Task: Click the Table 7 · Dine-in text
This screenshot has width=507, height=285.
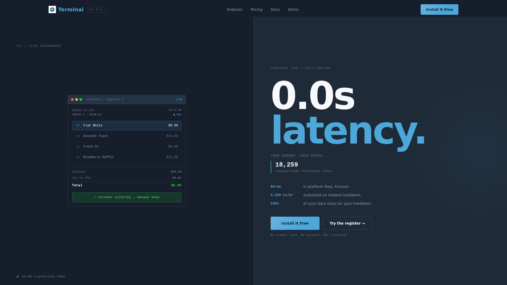Action: point(87,115)
